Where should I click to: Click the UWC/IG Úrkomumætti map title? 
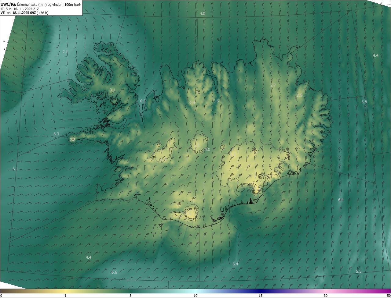pyautogui.click(x=41, y=4)
